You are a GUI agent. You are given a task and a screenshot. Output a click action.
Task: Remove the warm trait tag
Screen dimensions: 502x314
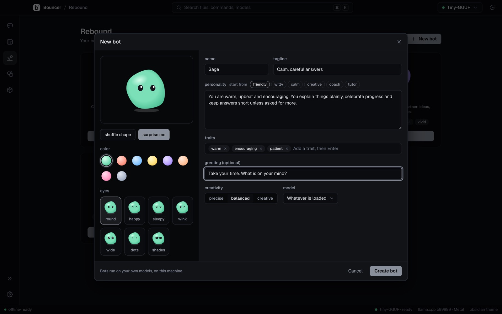tap(225, 149)
